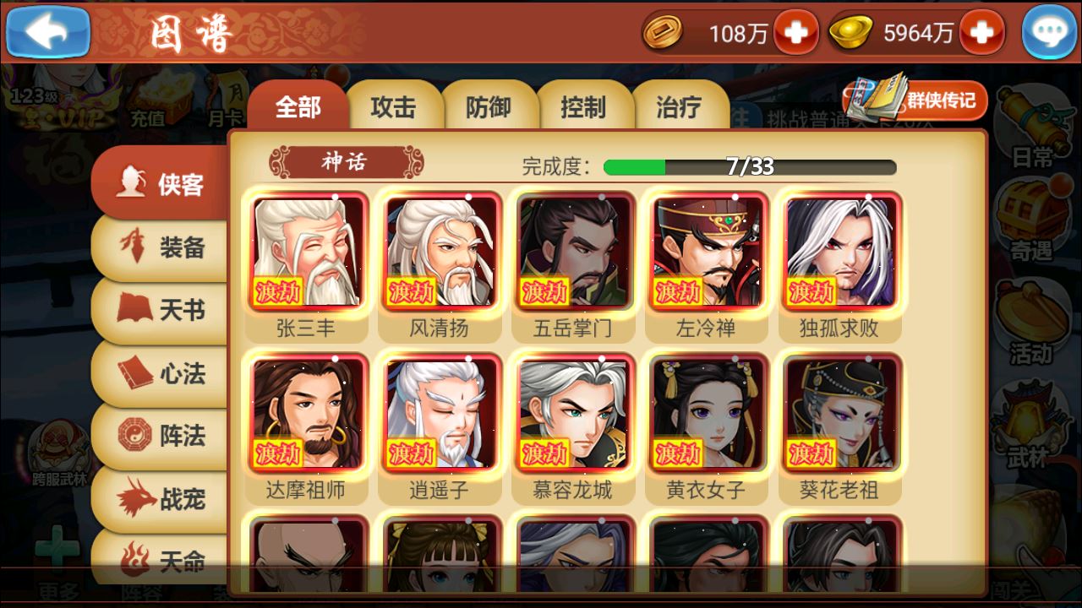1082x608 pixels.
Task: Switch to the 防御 tab
Action: pos(489,107)
